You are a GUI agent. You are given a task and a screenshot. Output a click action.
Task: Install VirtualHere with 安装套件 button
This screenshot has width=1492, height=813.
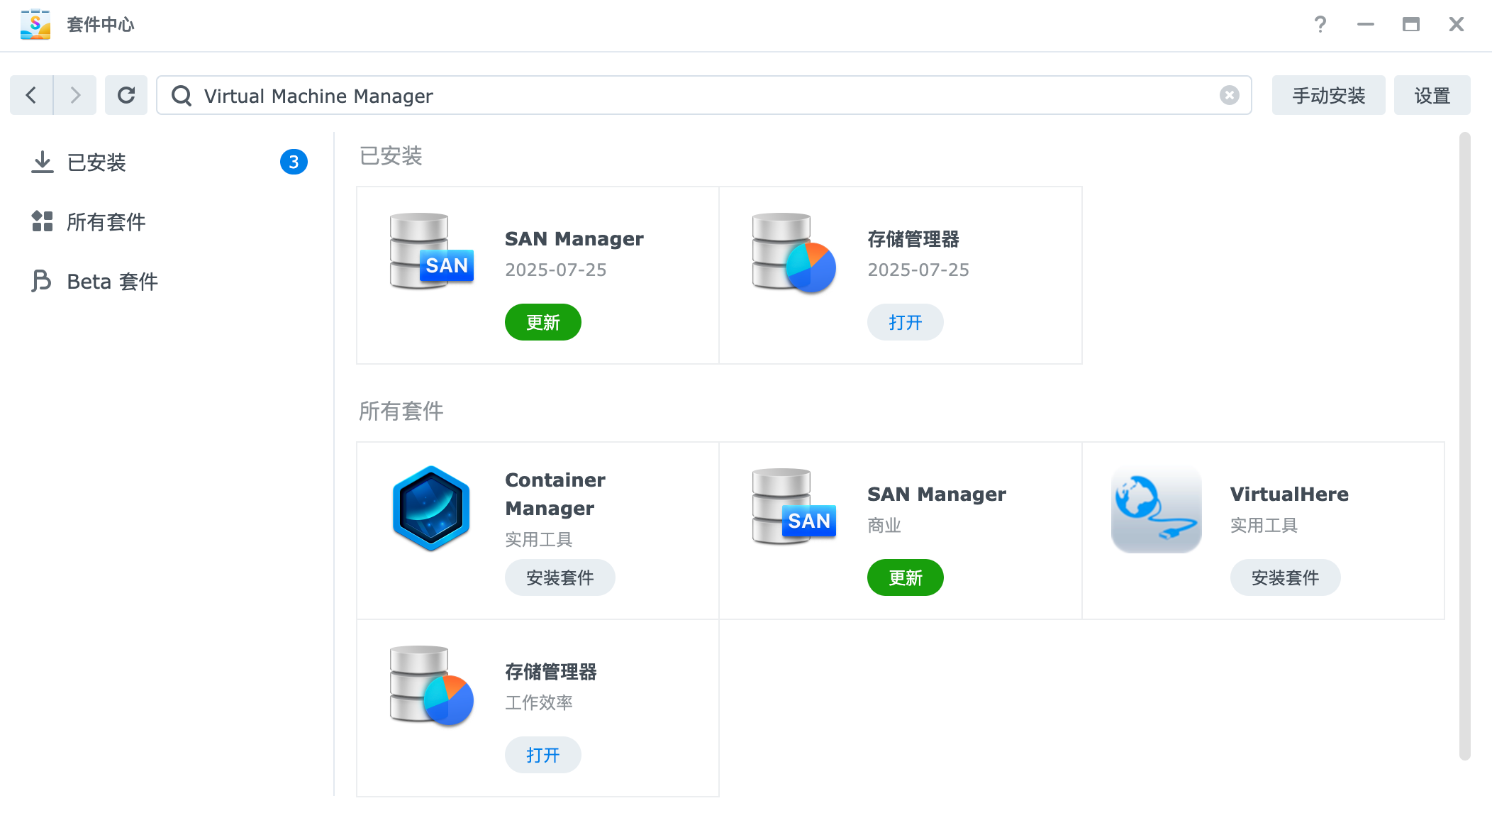[1285, 577]
